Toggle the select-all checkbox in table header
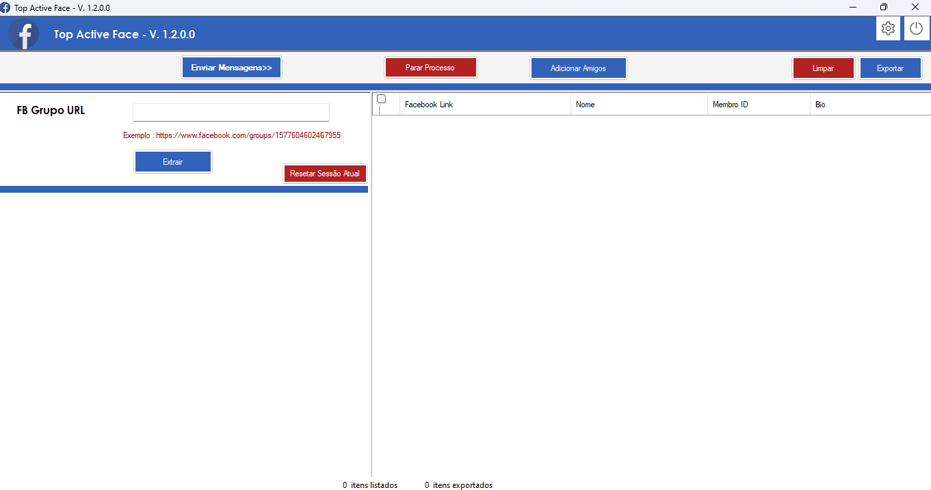The width and height of the screenshot is (931, 490). tap(382, 99)
